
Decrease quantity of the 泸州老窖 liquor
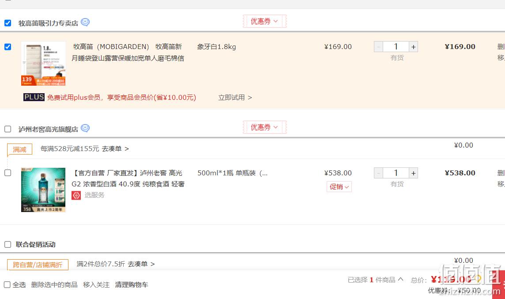[378, 173]
